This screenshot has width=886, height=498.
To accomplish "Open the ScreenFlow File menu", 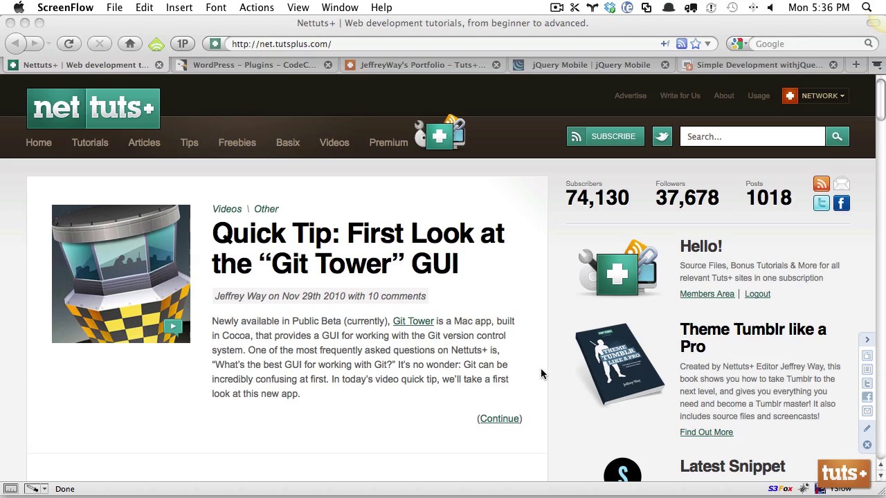I will (114, 8).
